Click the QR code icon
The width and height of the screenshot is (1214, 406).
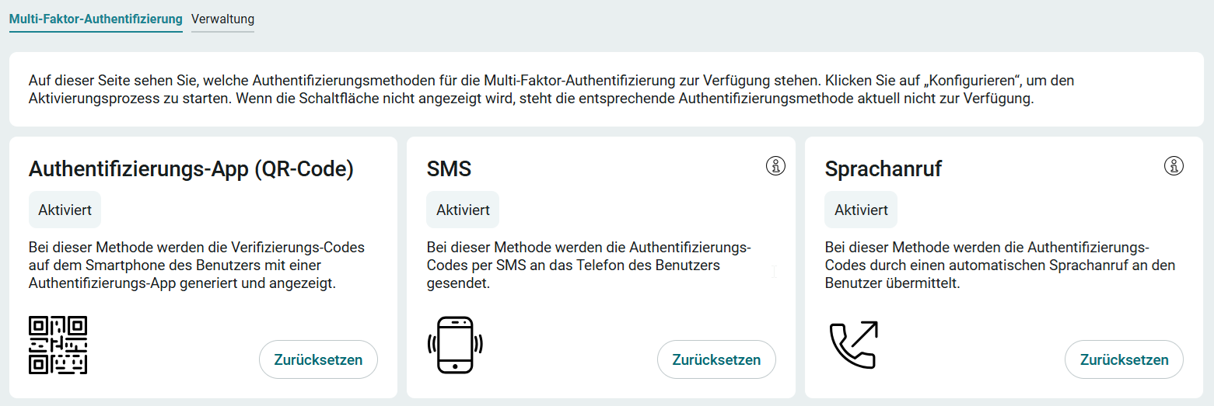point(58,345)
